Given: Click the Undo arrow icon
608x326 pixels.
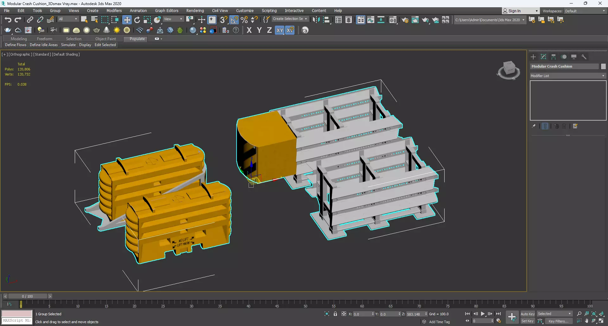Looking at the screenshot, I should pyautogui.click(x=8, y=20).
